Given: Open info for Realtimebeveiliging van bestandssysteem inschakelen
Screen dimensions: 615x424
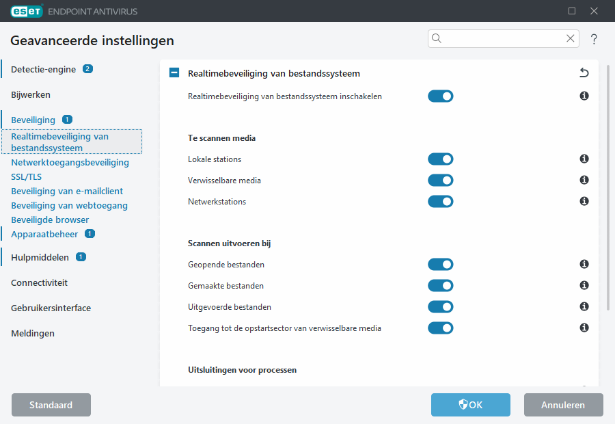Looking at the screenshot, I should pyautogui.click(x=584, y=96).
